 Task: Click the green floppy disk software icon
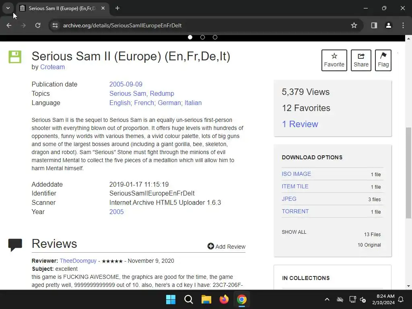click(x=15, y=57)
